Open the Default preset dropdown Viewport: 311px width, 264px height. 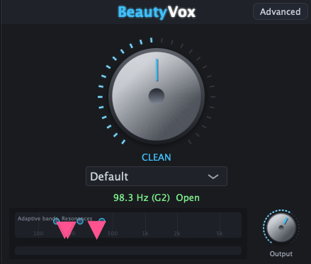click(157, 176)
